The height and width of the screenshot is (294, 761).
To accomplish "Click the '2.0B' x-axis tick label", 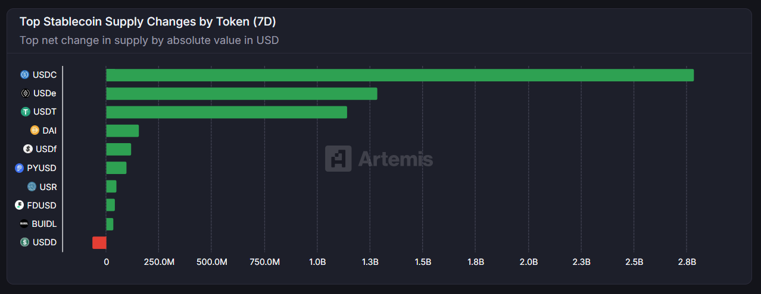I will [x=528, y=262].
